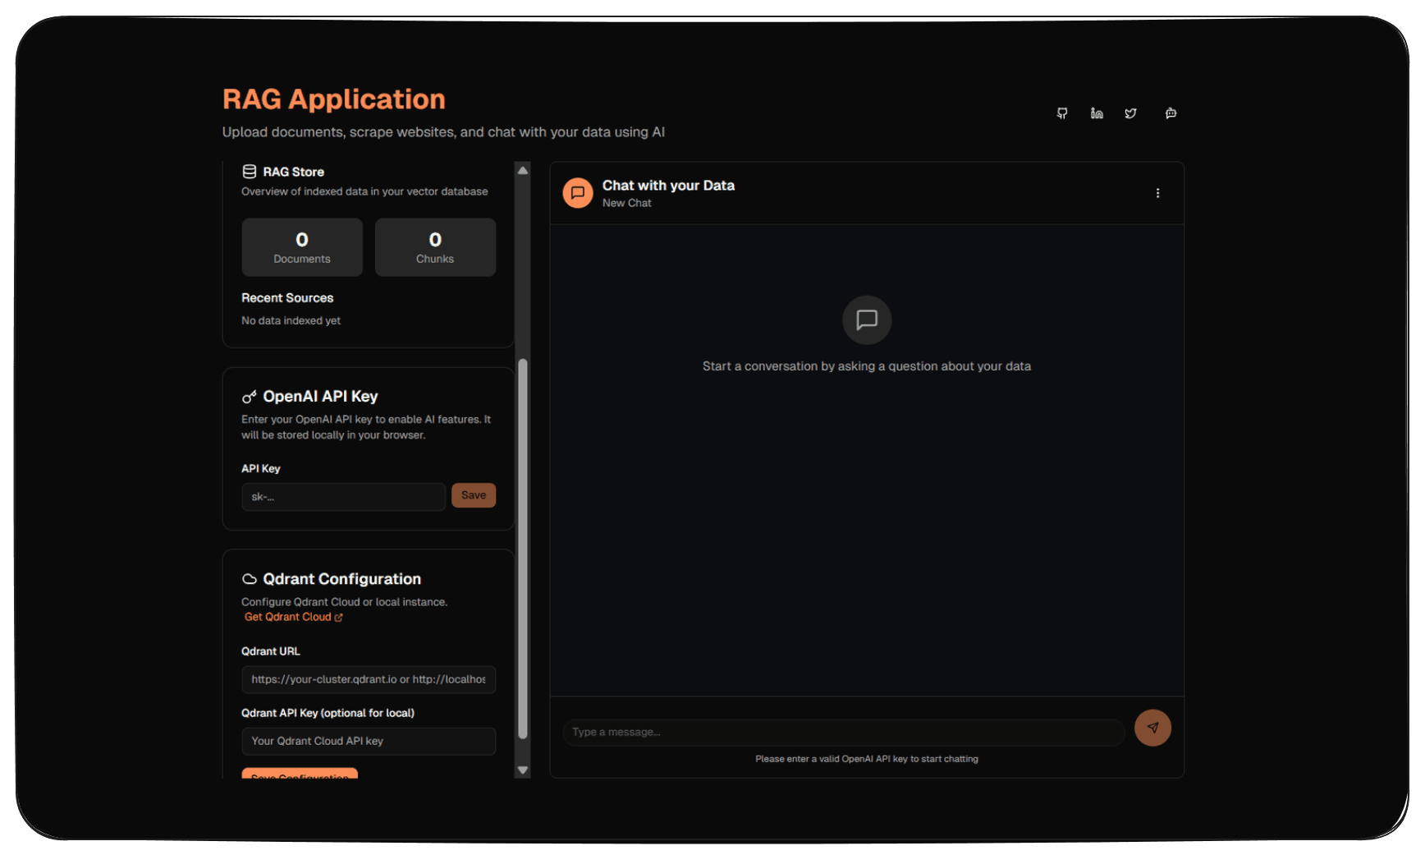Screen dimensions: 1425x855
Task: Click into the Qdrant URL field
Action: pyautogui.click(x=368, y=679)
